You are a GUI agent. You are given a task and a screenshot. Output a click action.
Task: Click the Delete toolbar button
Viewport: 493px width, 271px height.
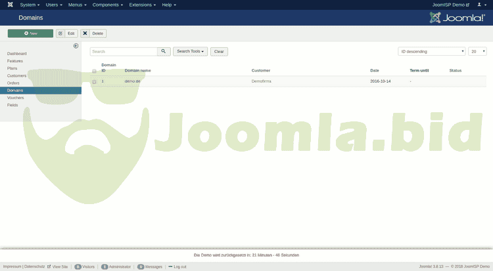click(x=93, y=33)
